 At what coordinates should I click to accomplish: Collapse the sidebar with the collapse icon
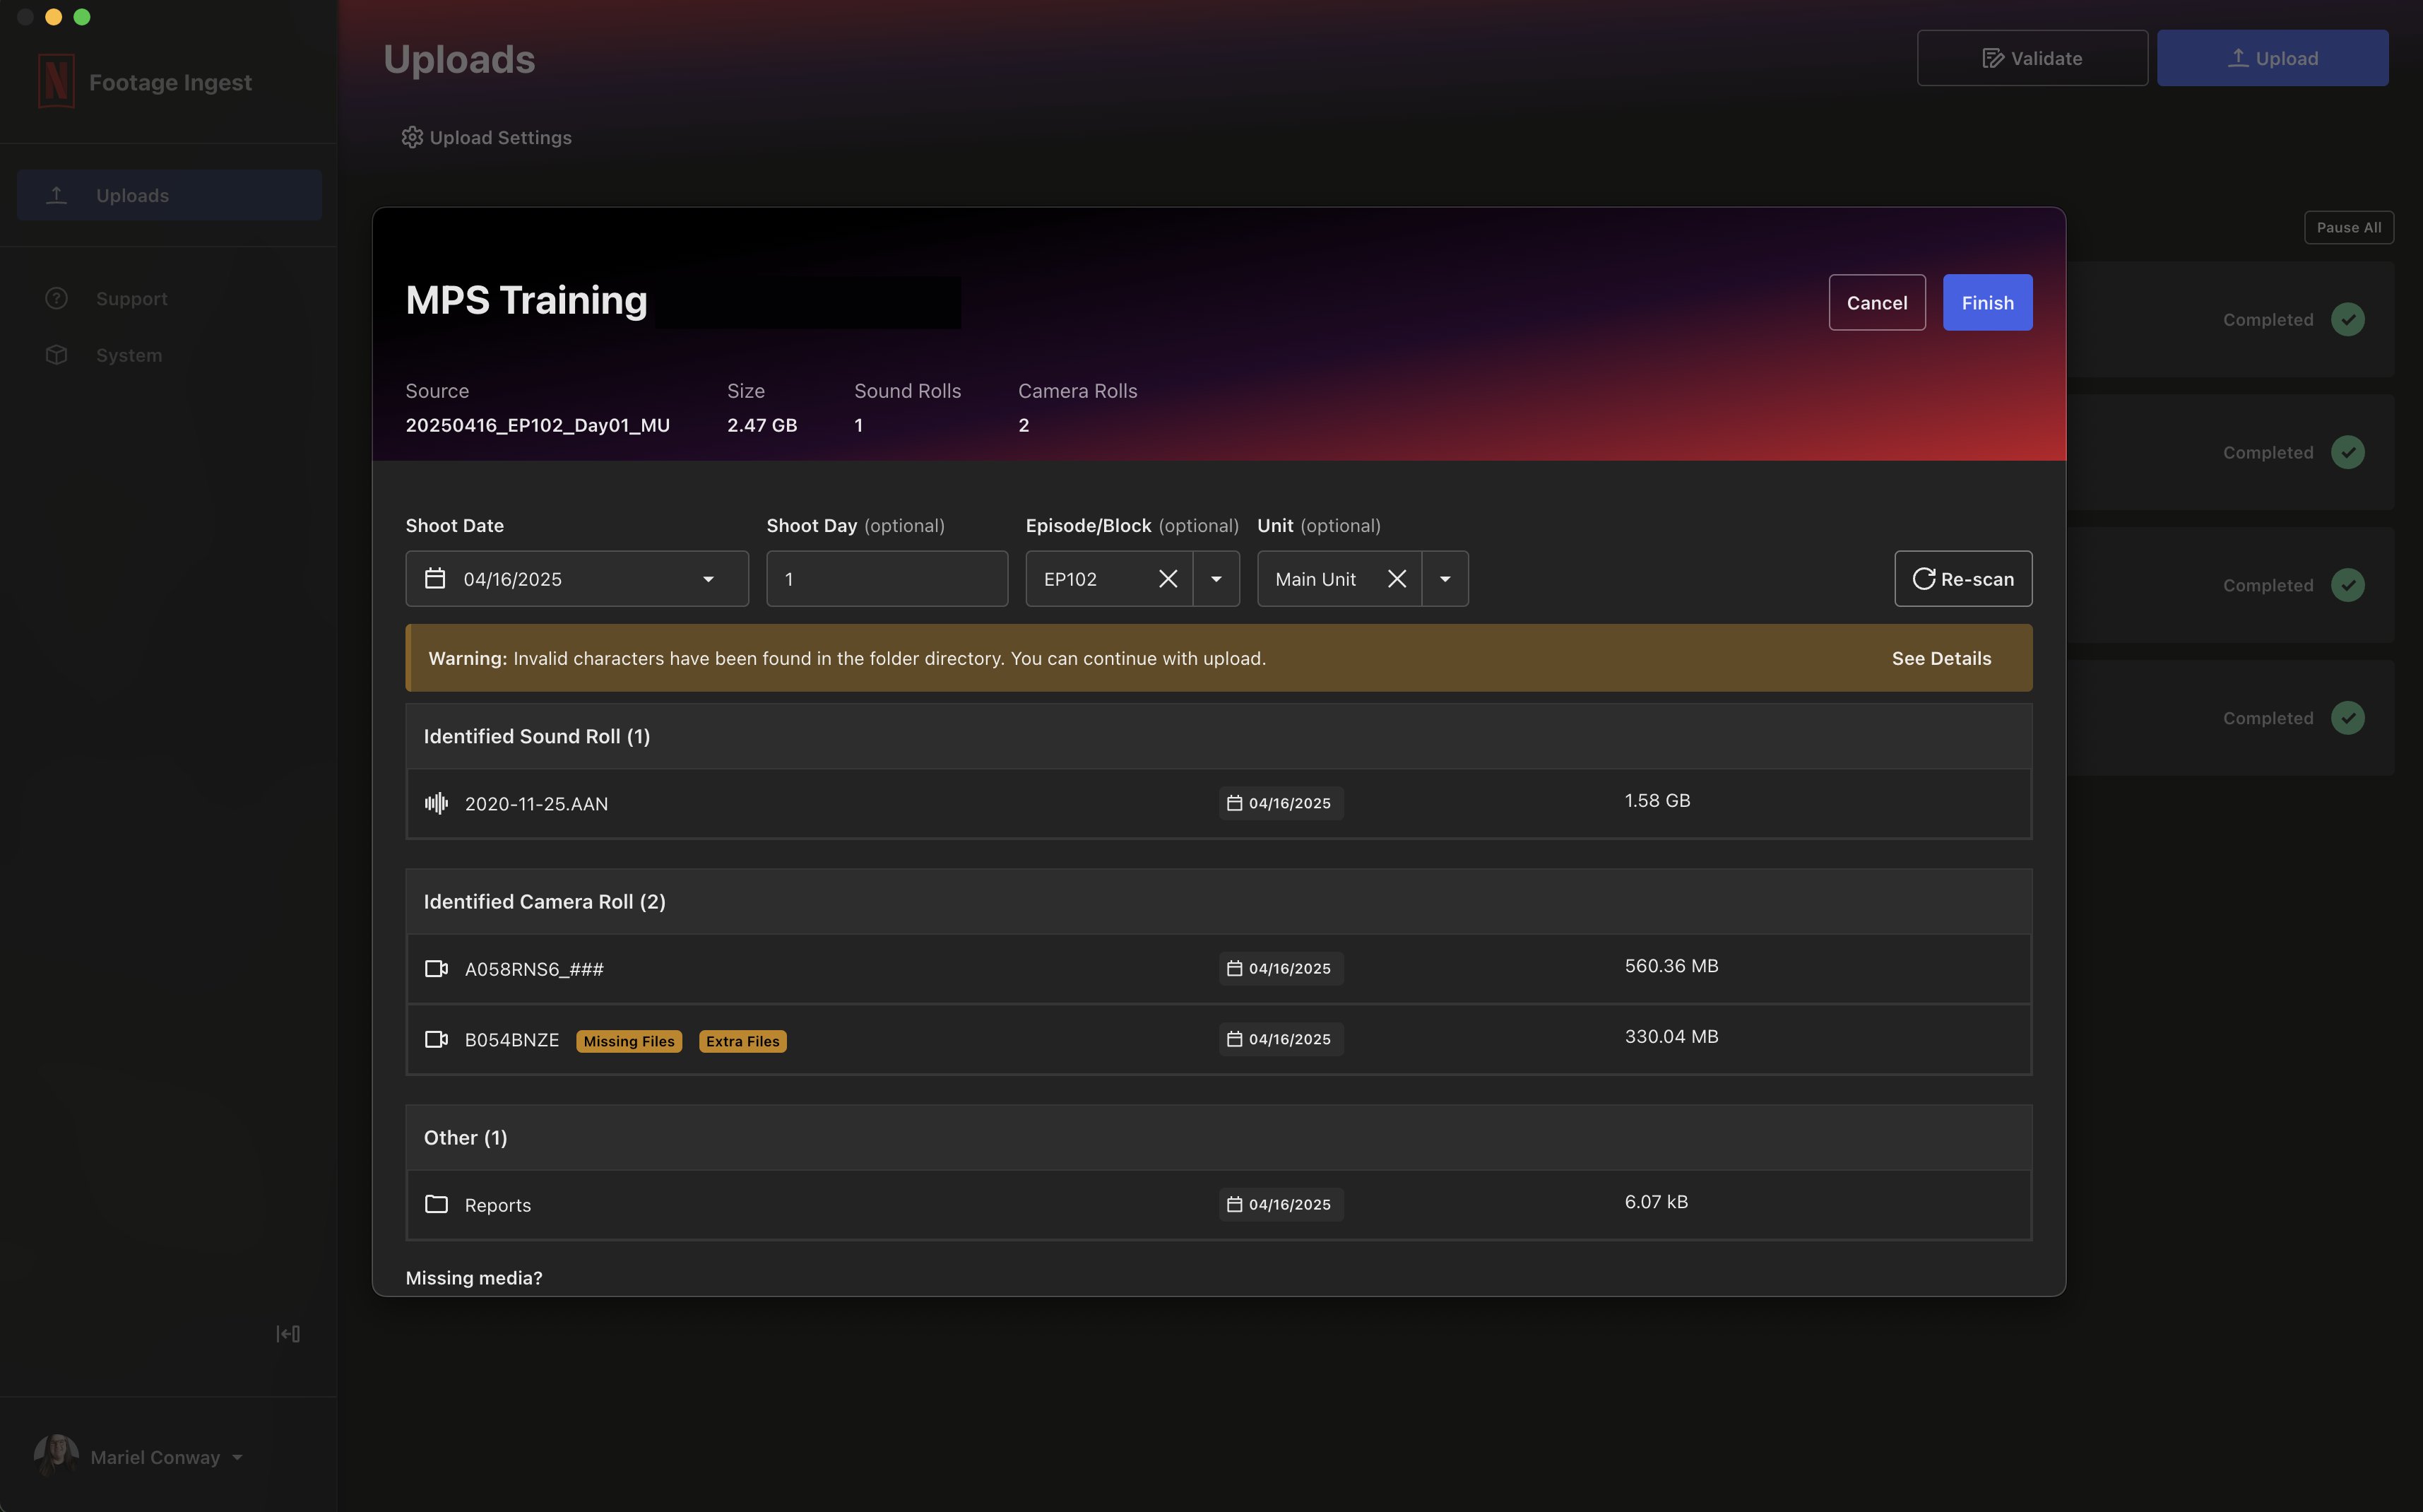click(288, 1334)
